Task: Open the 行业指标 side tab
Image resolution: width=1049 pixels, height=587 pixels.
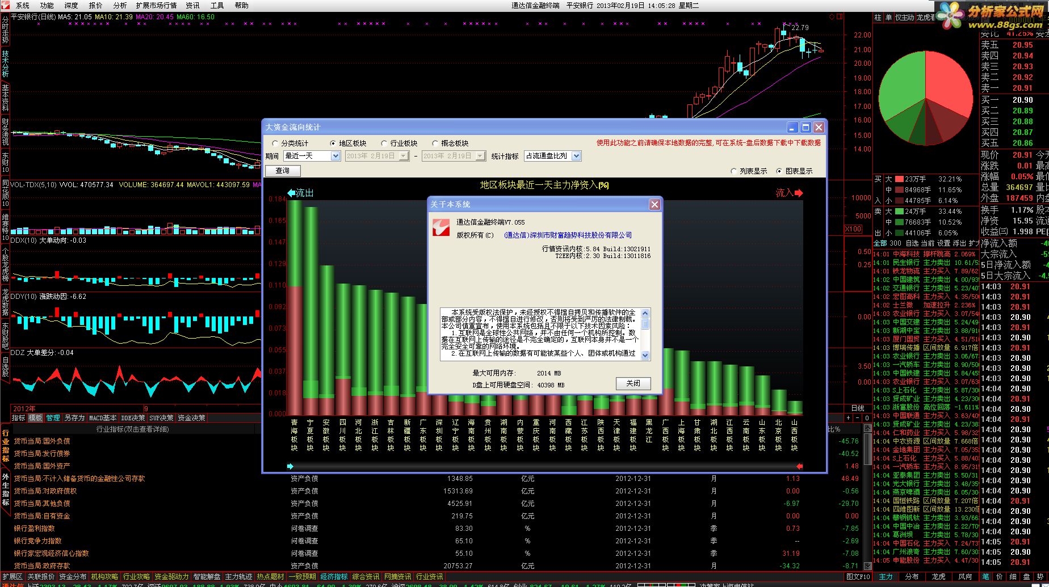Action: [x=5, y=446]
